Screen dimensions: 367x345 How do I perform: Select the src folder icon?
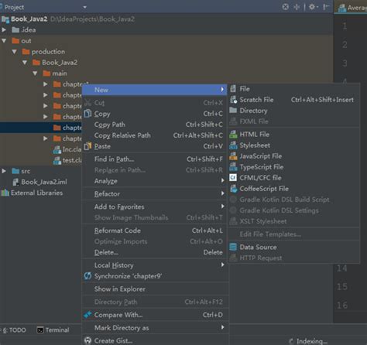point(15,171)
